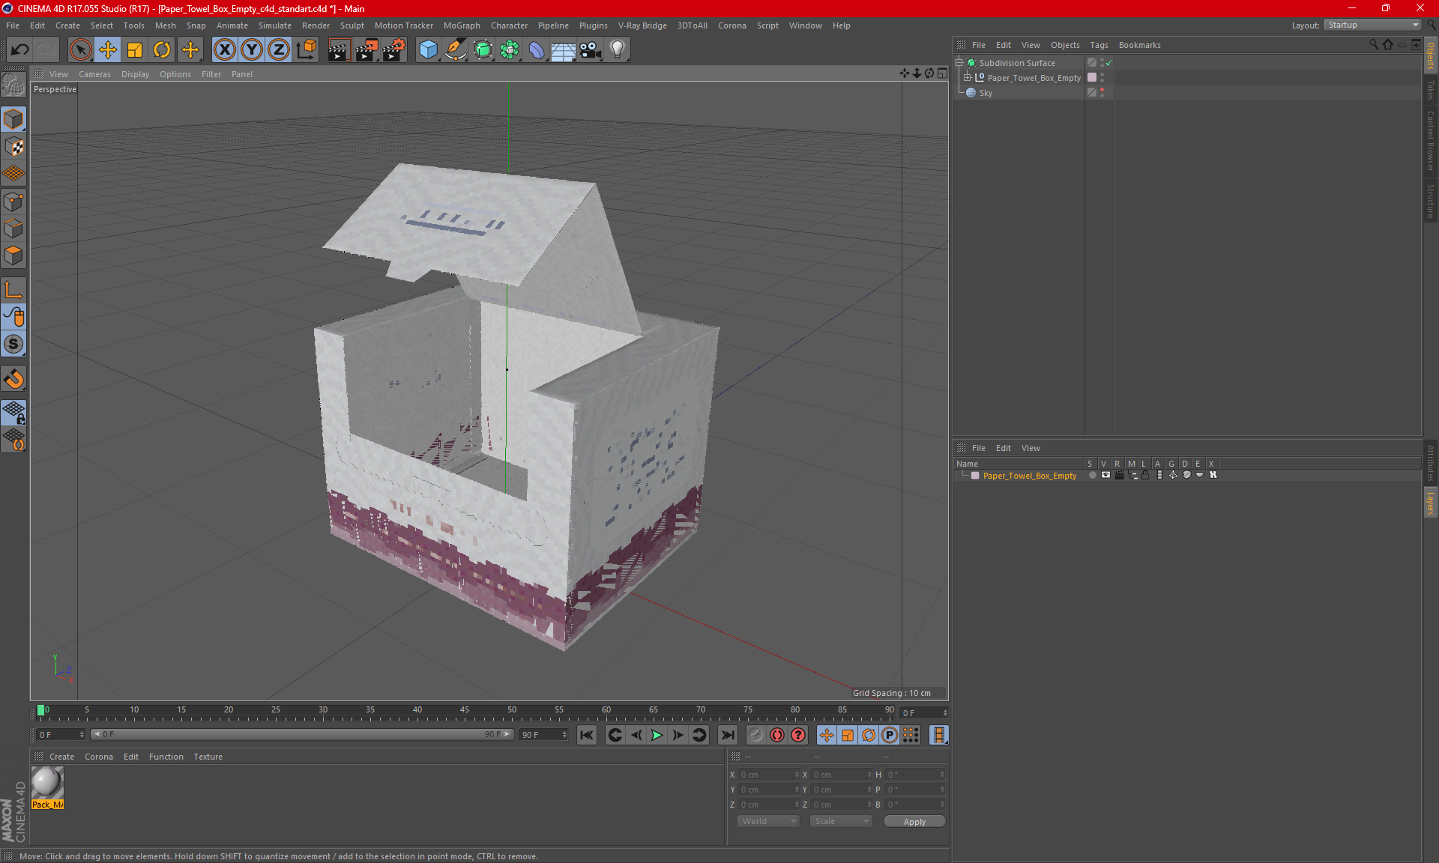Toggle layer Solo dot for Paper_Towel_Box_Empty
The width and height of the screenshot is (1439, 863).
[1092, 475]
